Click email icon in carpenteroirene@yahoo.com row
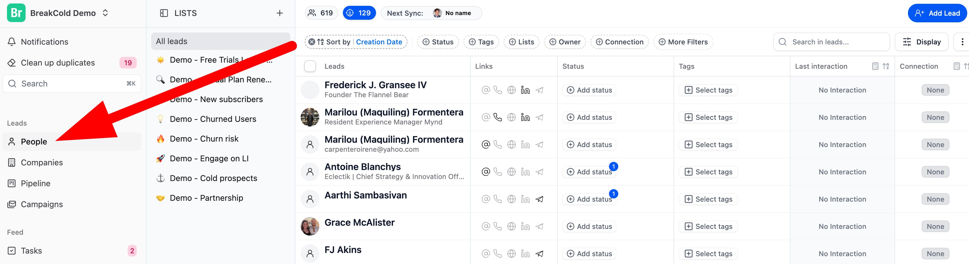This screenshot has width=969, height=264. tap(486, 144)
